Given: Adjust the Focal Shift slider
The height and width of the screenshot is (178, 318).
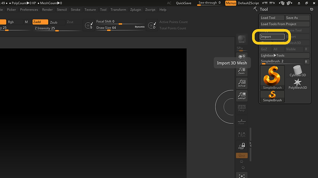Looking at the screenshot, I should 120,22.
